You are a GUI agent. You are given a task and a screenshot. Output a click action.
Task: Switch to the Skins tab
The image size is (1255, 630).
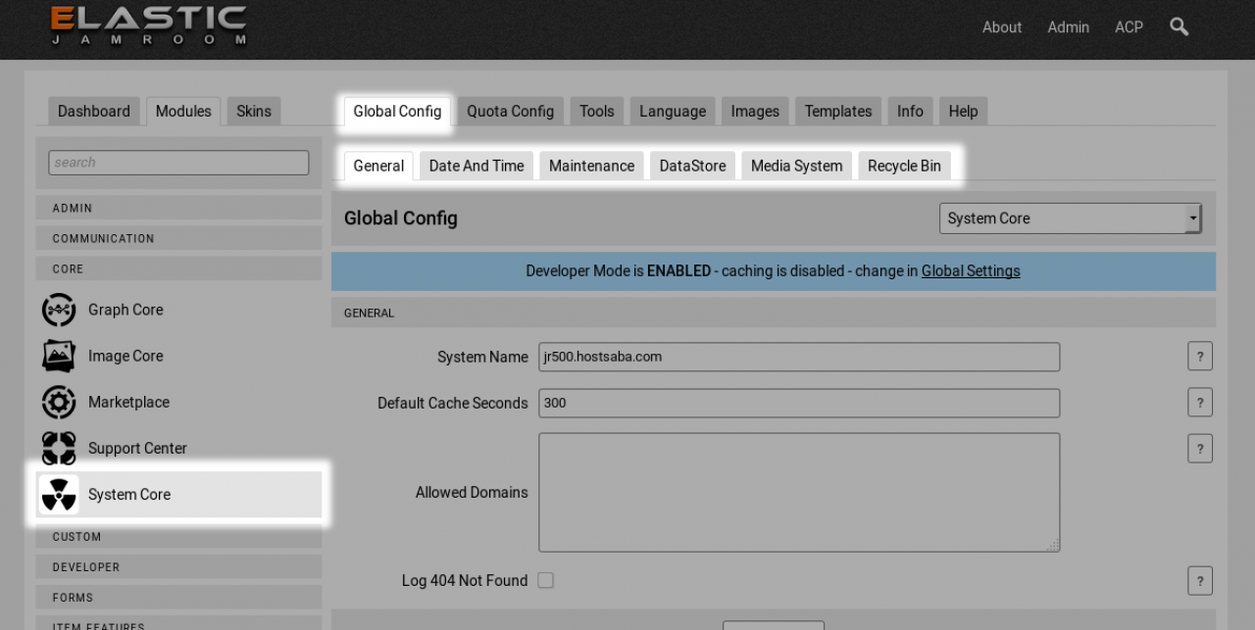point(253,112)
